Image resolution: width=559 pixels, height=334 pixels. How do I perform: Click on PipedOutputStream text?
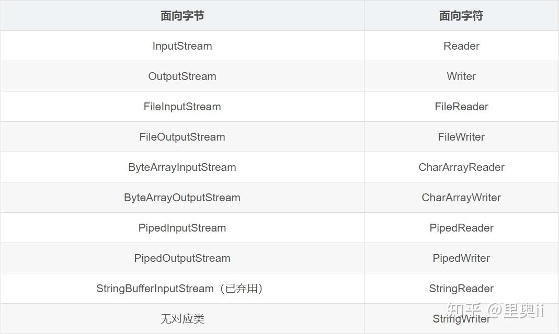pos(182,258)
